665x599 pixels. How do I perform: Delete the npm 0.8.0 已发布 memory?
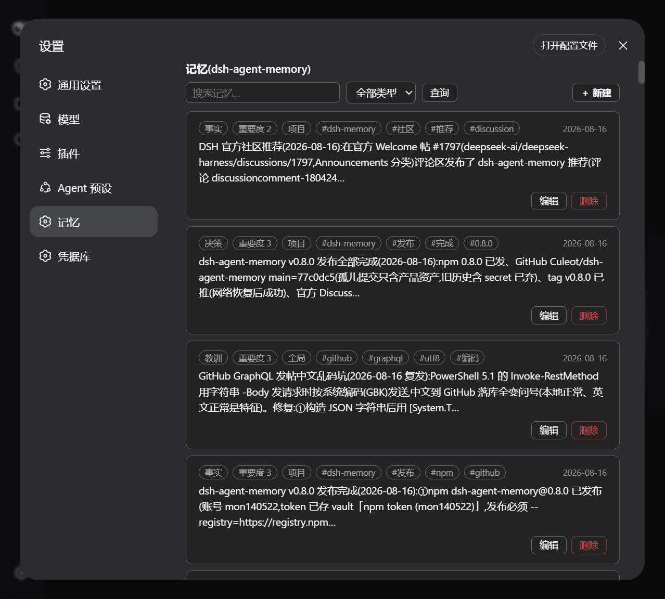pyautogui.click(x=589, y=545)
